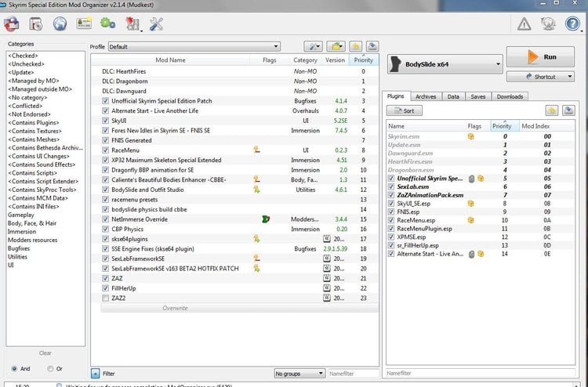Click the skse64plugins flag icon
Screen dimensions: 588x387
pyautogui.click(x=256, y=239)
